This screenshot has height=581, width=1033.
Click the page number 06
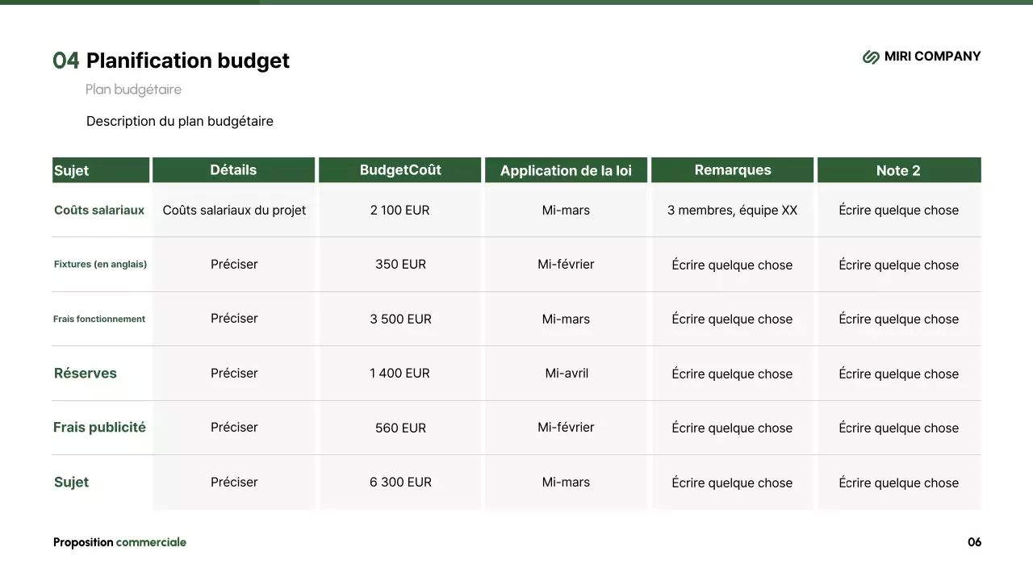pos(974,542)
